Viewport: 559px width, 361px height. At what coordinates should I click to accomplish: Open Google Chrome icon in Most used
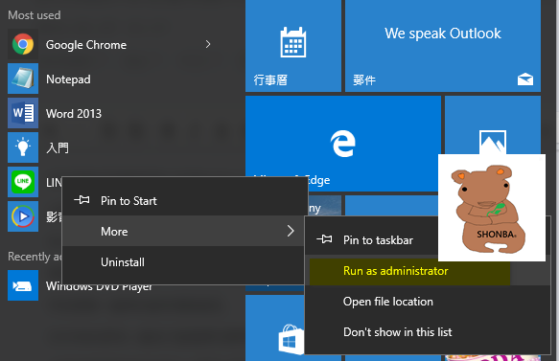[x=23, y=44]
